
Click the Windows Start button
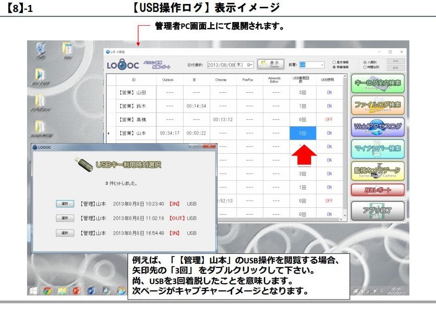pyautogui.click(x=34, y=290)
